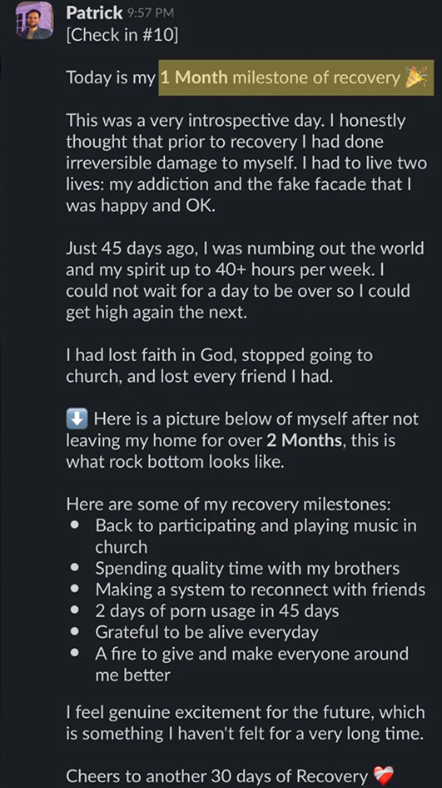Click the mending heart emoji
Viewport: 442px width, 788px height.
384,776
